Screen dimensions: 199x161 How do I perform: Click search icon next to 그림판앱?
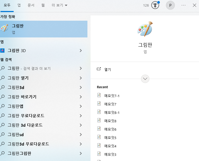click(2, 106)
